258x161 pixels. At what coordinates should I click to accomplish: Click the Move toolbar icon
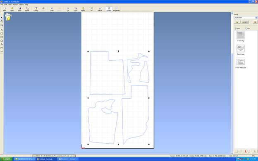[100, 9]
